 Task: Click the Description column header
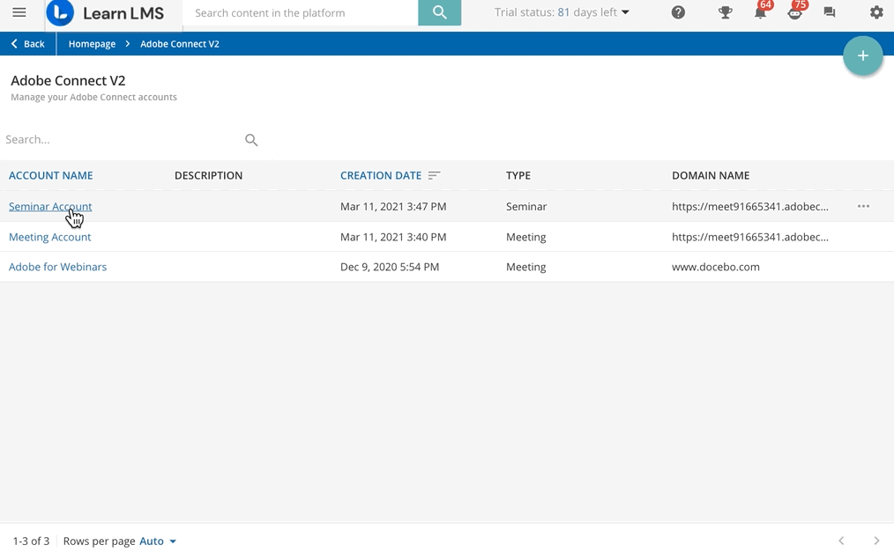point(209,175)
